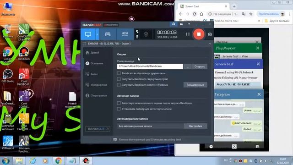Click the Открыть button
The image size is (293, 165).
click(200, 66)
